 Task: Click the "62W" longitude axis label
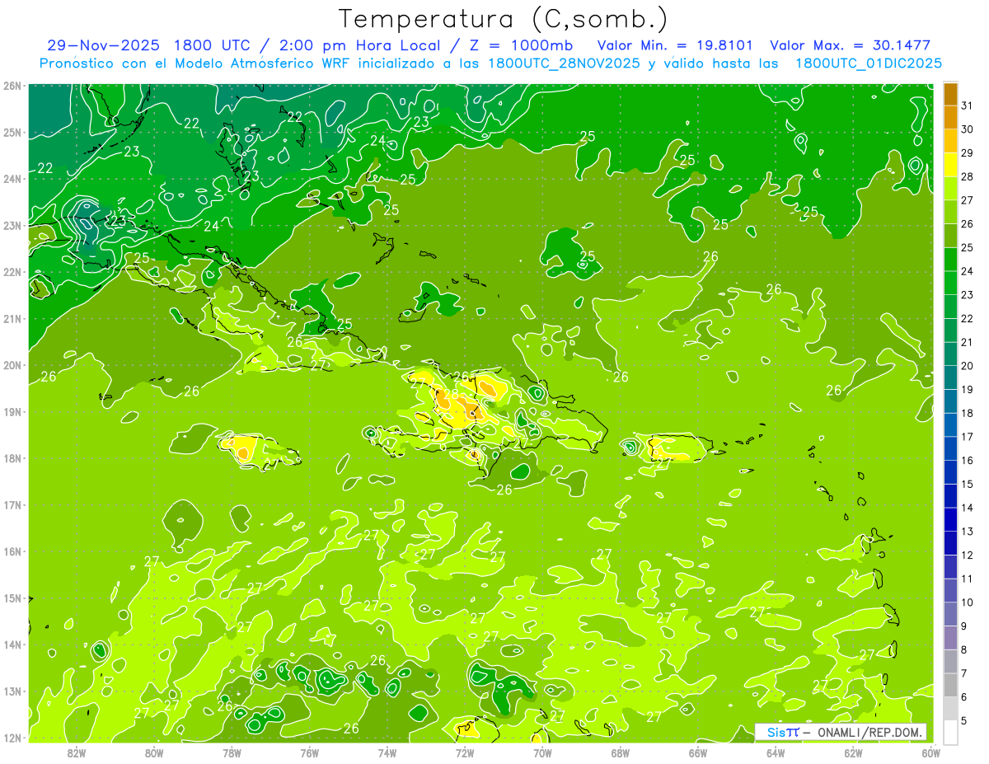tap(853, 752)
